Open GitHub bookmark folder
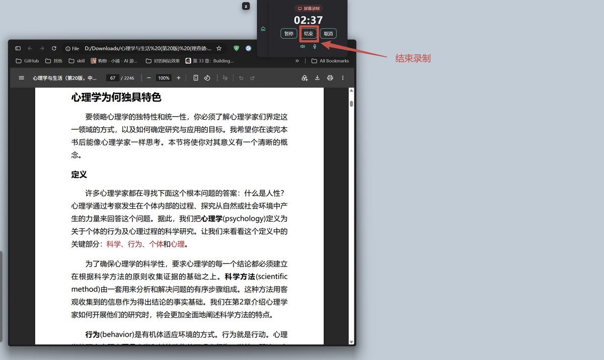This screenshot has height=360, width=604. pos(27,61)
